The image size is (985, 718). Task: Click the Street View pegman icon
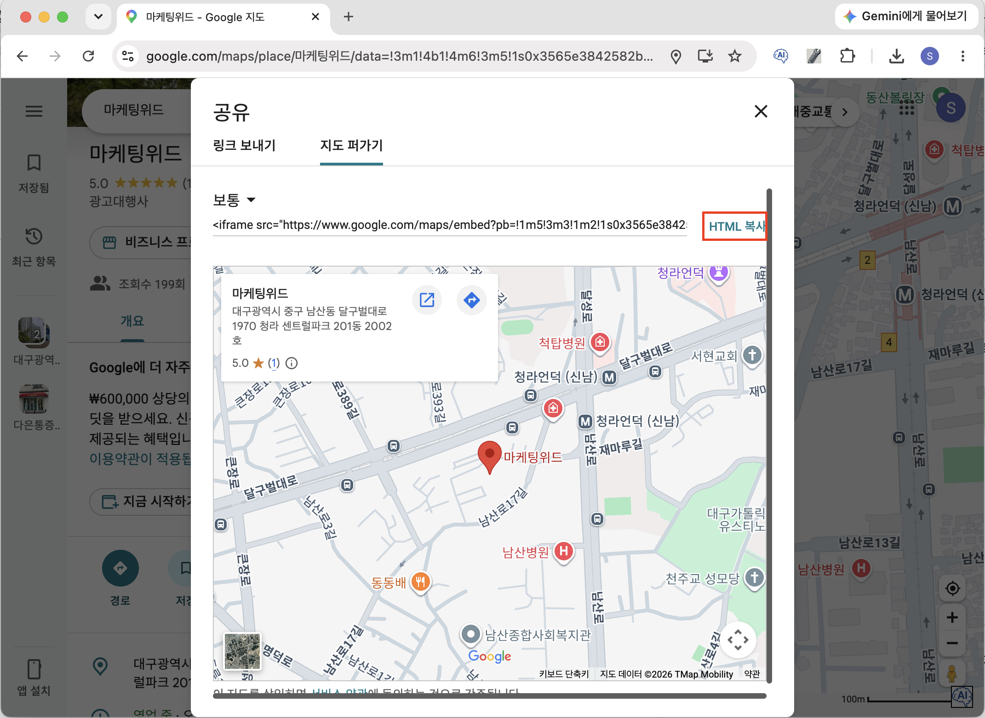click(x=952, y=673)
